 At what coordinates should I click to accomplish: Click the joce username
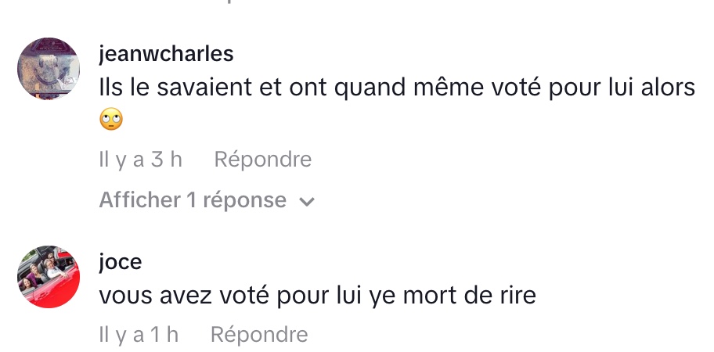coord(121,262)
